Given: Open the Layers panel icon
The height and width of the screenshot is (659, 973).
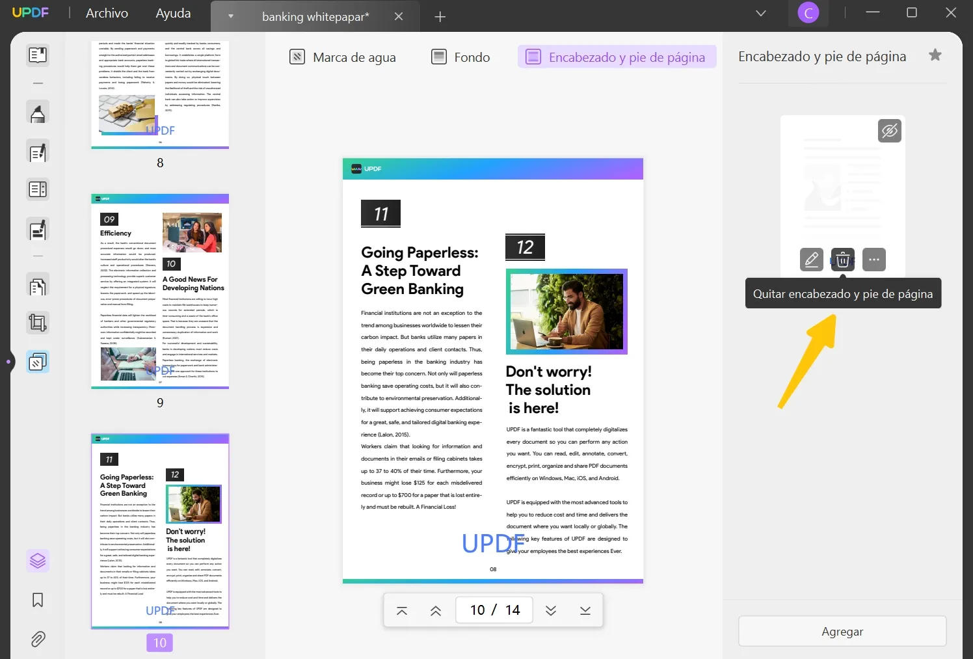Looking at the screenshot, I should [x=38, y=560].
